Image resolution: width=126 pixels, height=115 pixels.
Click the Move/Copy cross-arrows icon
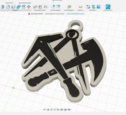pyautogui.click(x=29, y=7)
